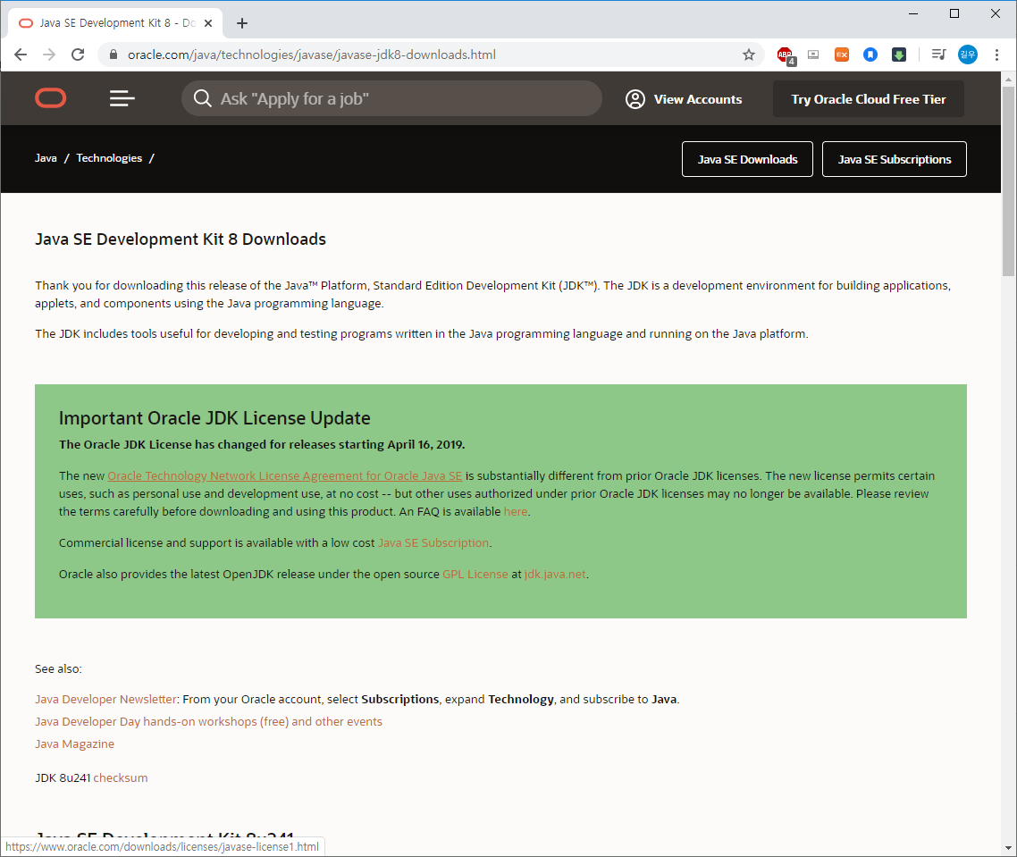This screenshot has height=857, width=1017.
Task: Click the blue bookmark extension icon
Action: click(x=870, y=55)
